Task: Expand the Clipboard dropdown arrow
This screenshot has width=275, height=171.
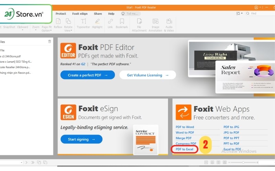Action: pyautogui.click(x=23, y=30)
